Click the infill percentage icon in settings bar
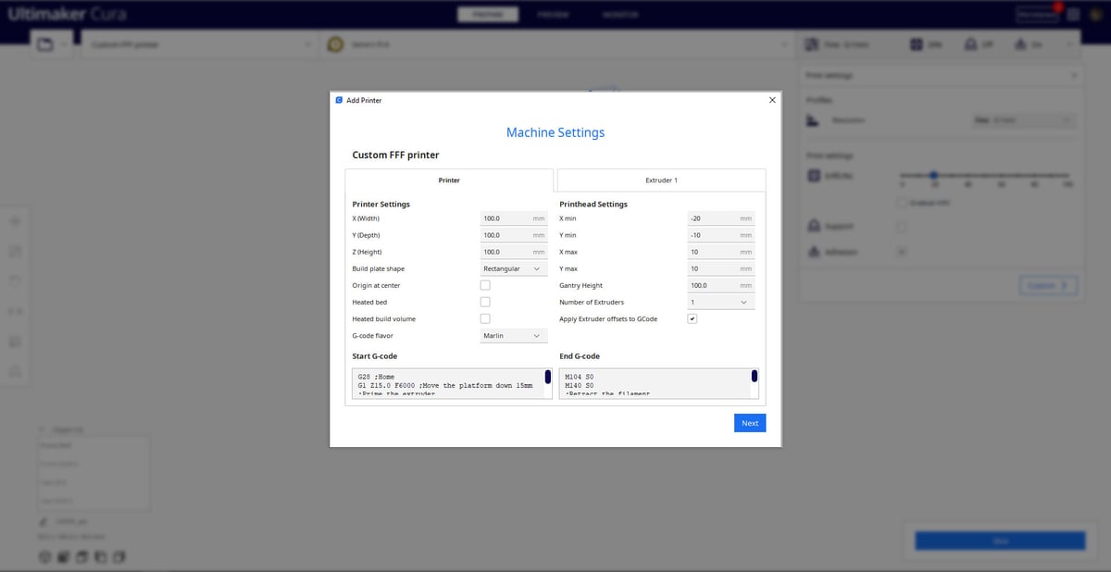The image size is (1111, 572). pos(915,44)
